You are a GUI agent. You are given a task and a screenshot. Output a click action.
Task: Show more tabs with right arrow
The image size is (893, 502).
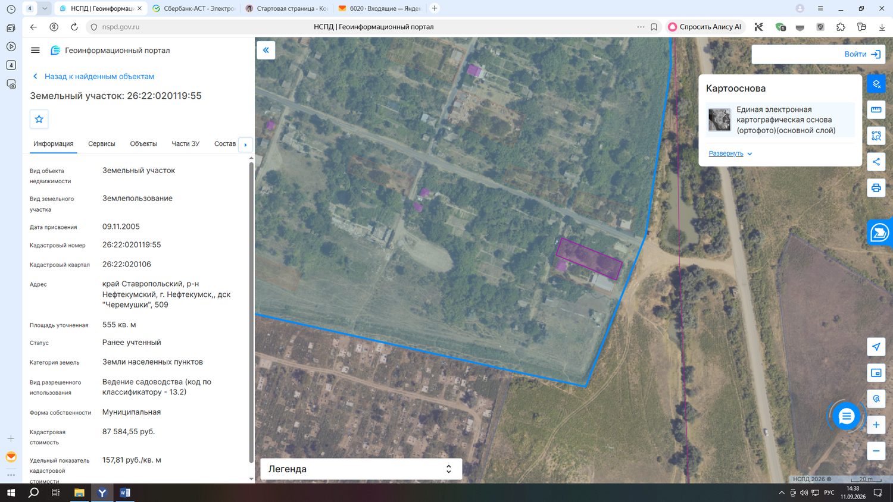tap(245, 145)
